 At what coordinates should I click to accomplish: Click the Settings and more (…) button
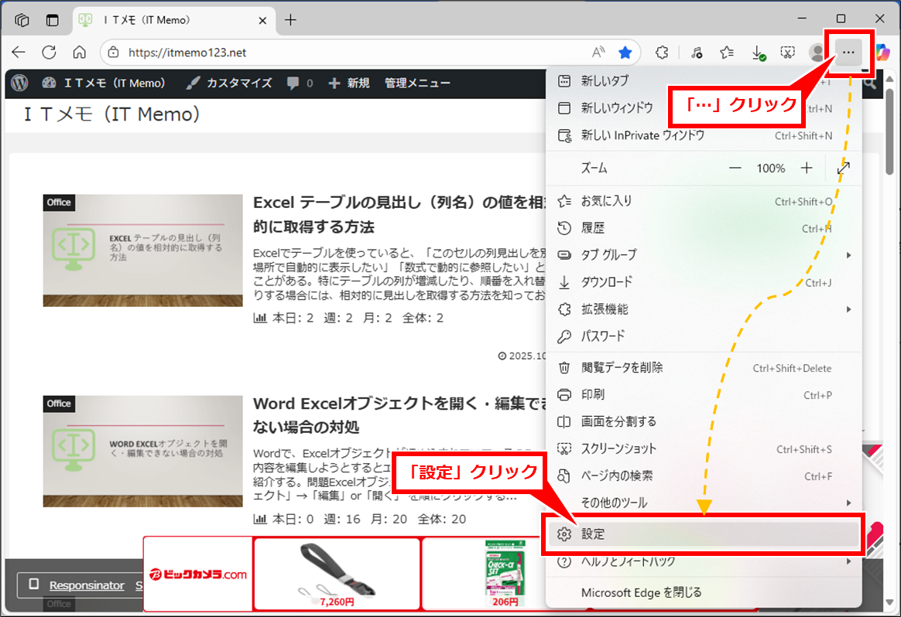(848, 53)
